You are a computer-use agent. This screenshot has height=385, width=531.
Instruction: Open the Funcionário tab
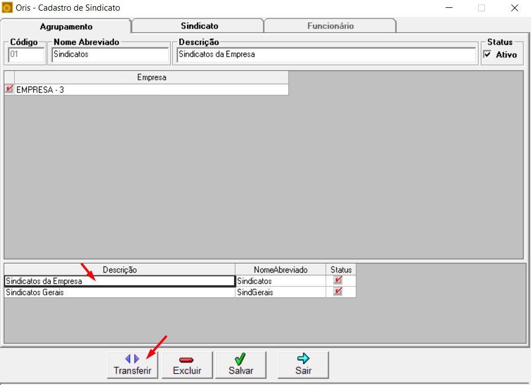(330, 26)
